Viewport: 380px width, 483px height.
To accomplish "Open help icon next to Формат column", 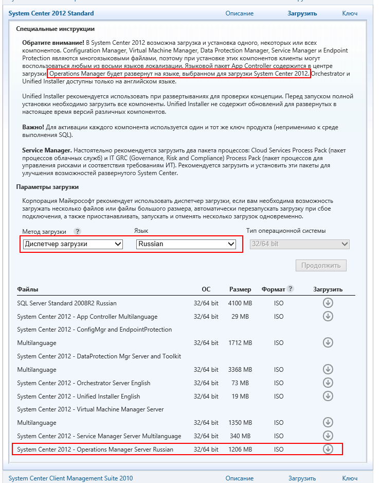I will point(290,289).
